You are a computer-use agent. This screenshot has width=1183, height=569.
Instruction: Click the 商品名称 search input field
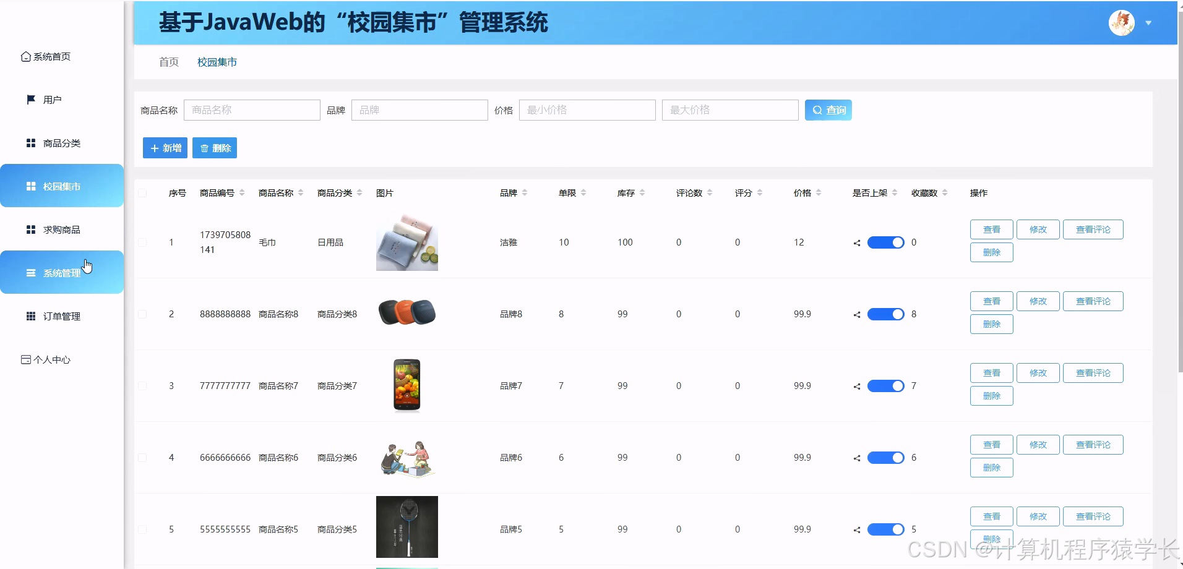tap(252, 109)
